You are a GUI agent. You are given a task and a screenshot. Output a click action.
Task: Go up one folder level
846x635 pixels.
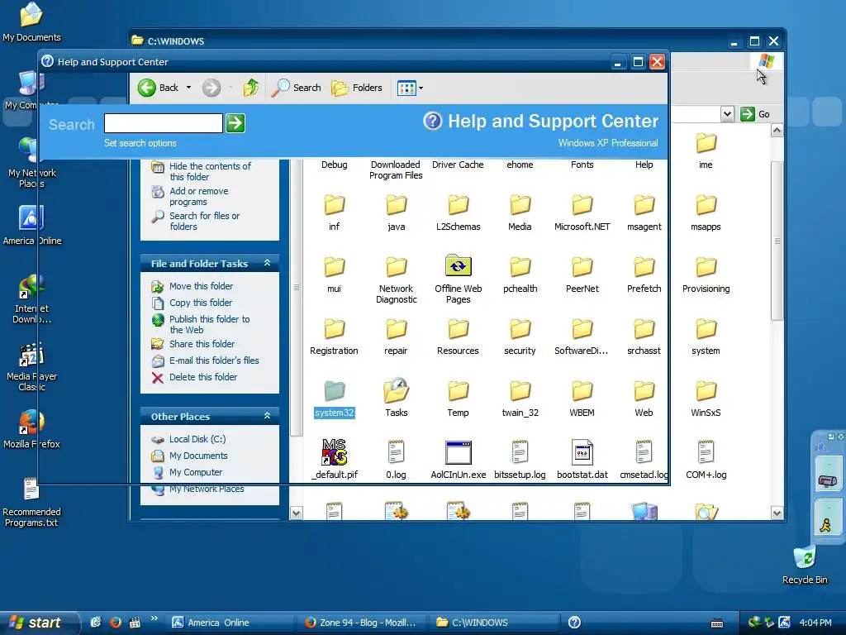tap(251, 88)
